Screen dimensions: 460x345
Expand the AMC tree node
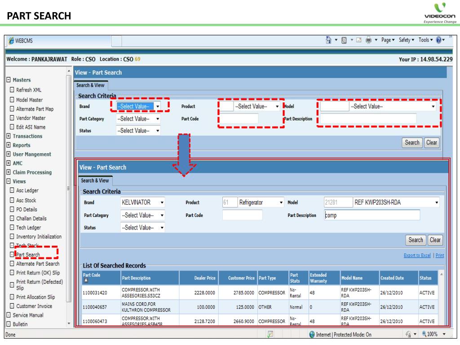9,163
